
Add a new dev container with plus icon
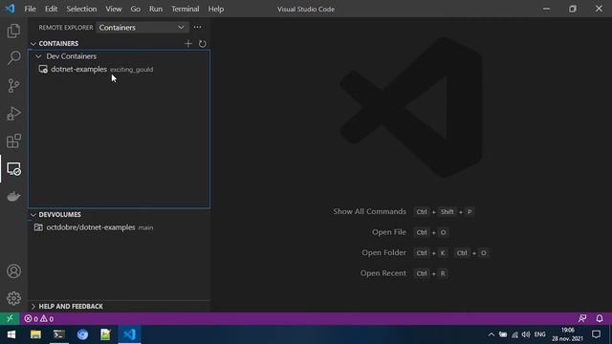click(188, 44)
